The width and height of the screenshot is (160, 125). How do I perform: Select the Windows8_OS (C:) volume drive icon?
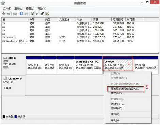tap(4, 41)
